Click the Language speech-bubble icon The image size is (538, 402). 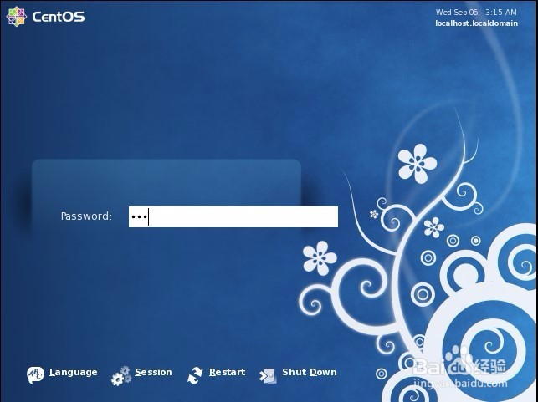[x=35, y=374]
